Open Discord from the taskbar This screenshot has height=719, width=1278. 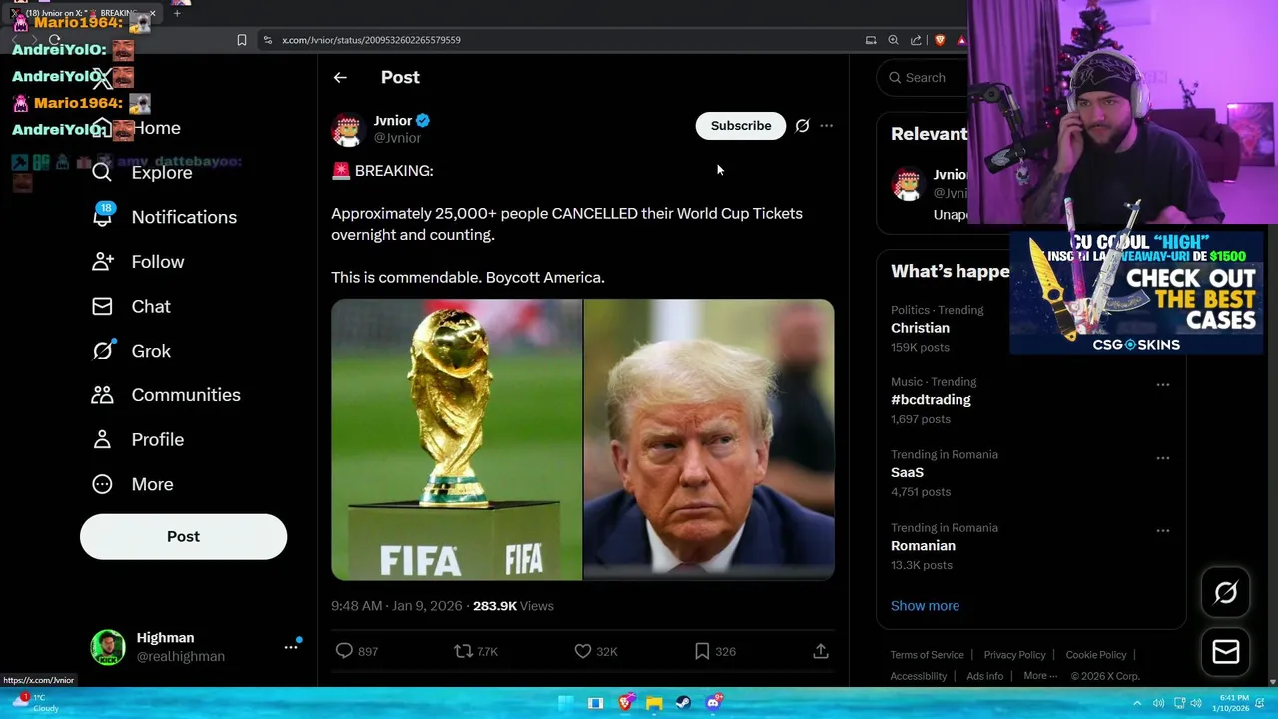click(713, 703)
